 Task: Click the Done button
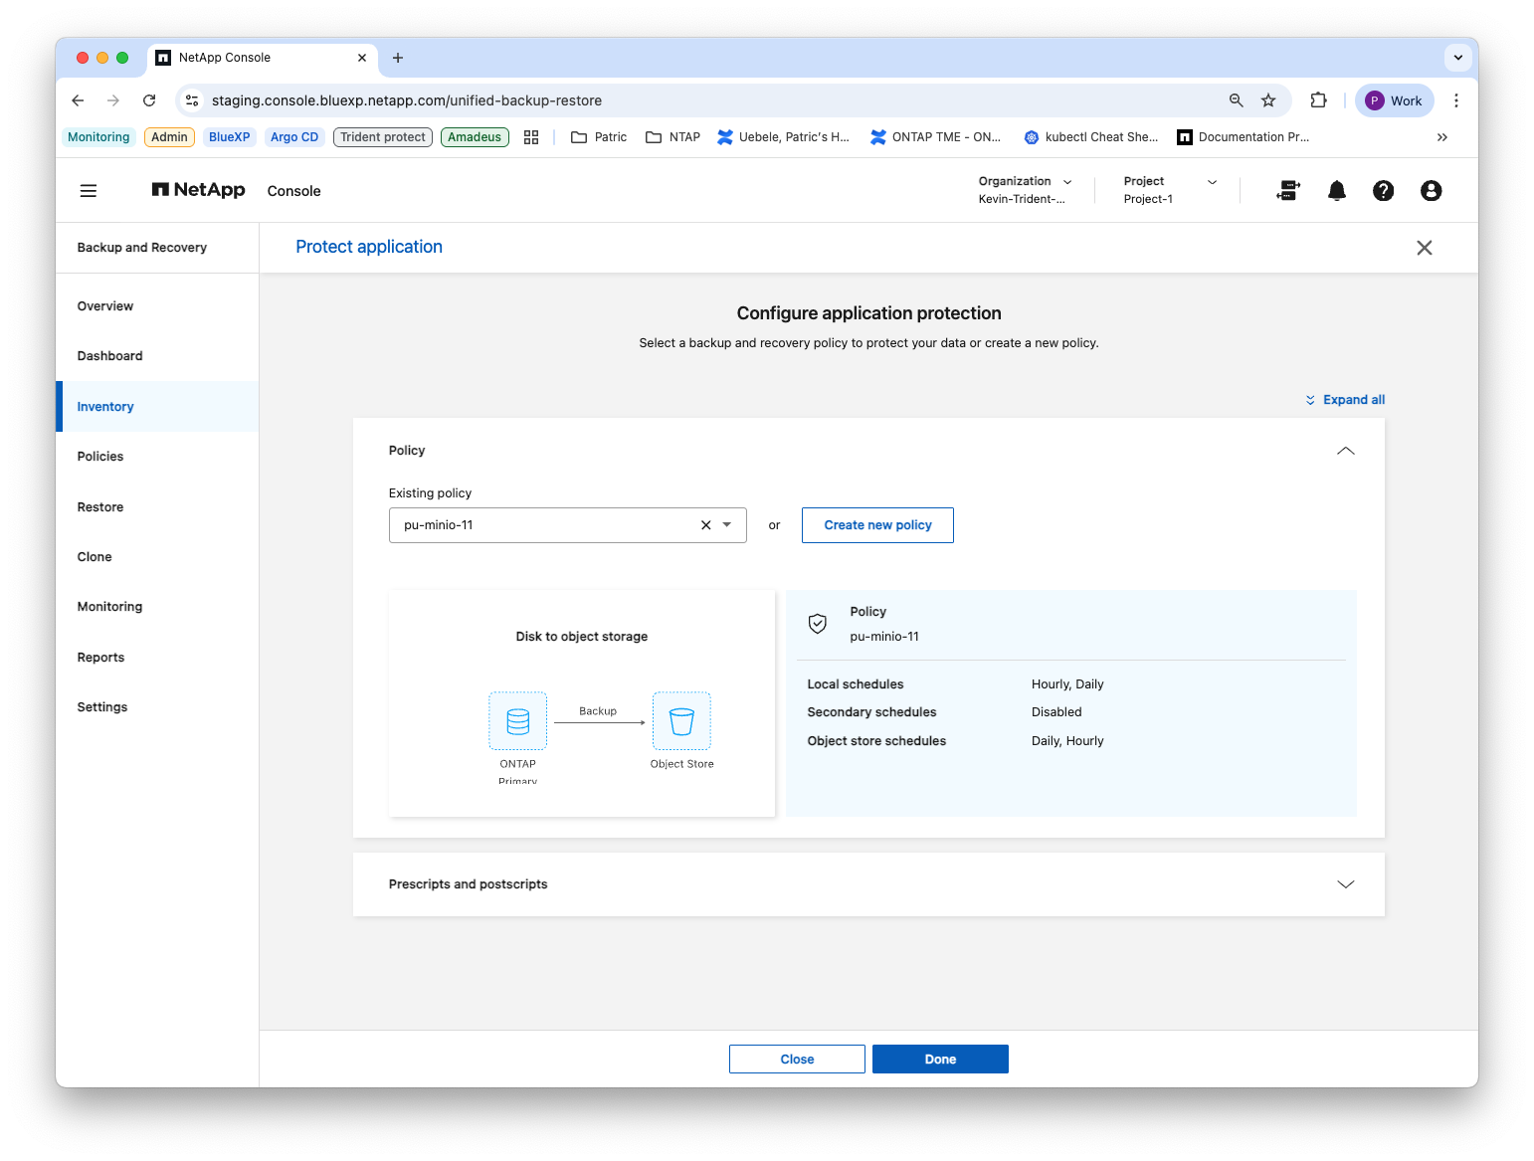coord(940,1060)
